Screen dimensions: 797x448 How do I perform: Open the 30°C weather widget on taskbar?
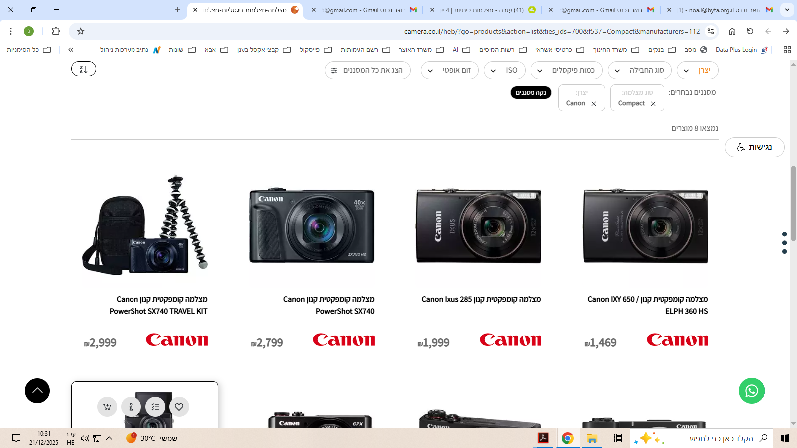pos(151,438)
